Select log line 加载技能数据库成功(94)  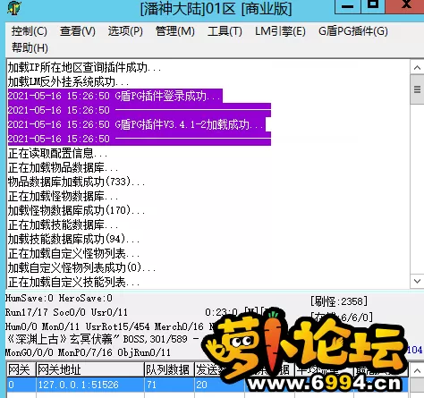pyautogui.click(x=73, y=239)
